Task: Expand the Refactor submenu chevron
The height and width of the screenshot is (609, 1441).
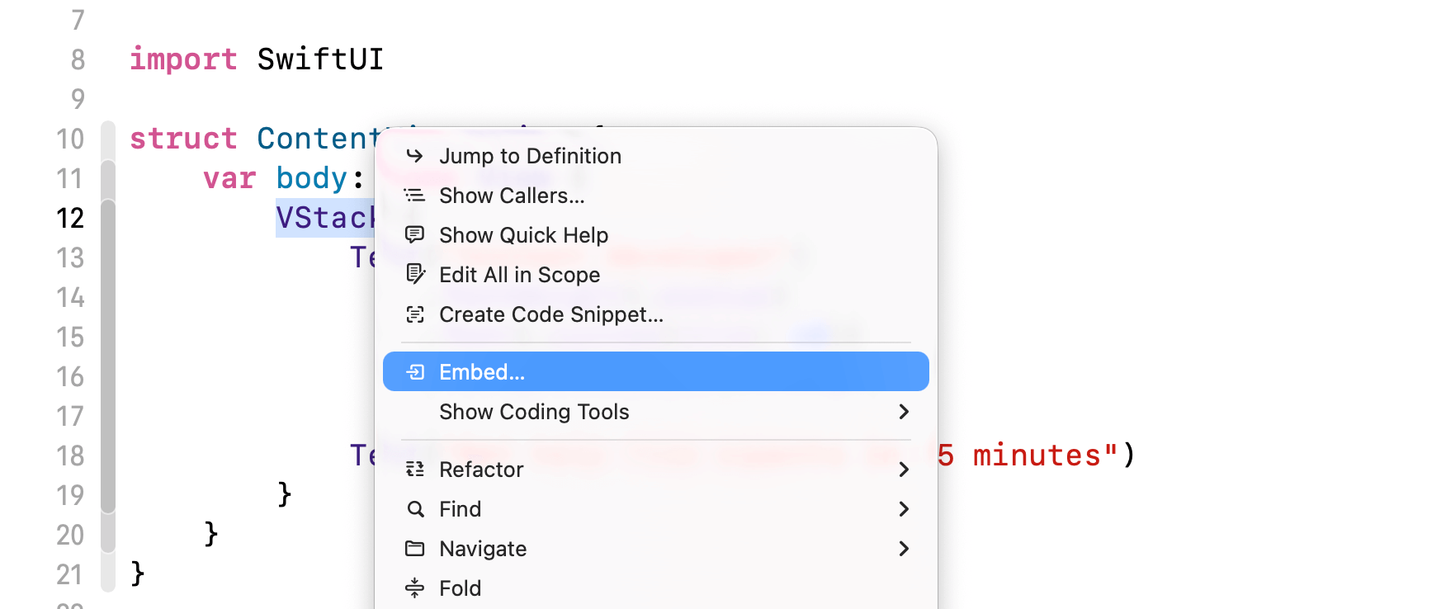Action: coord(904,470)
